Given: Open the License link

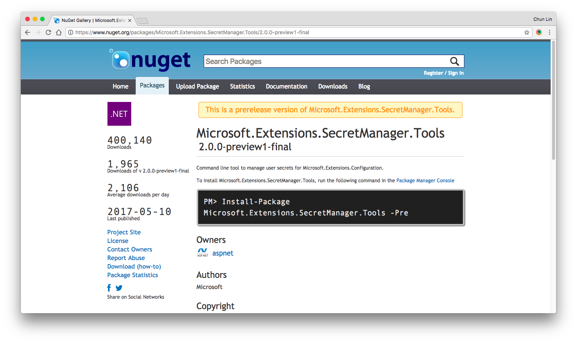Looking at the screenshot, I should 117,241.
